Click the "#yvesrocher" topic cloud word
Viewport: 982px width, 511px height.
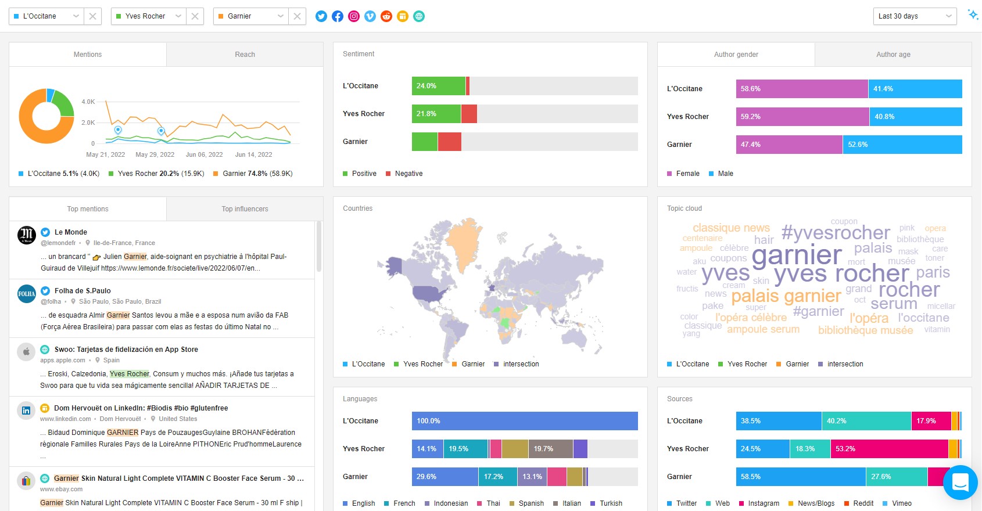[x=836, y=233]
